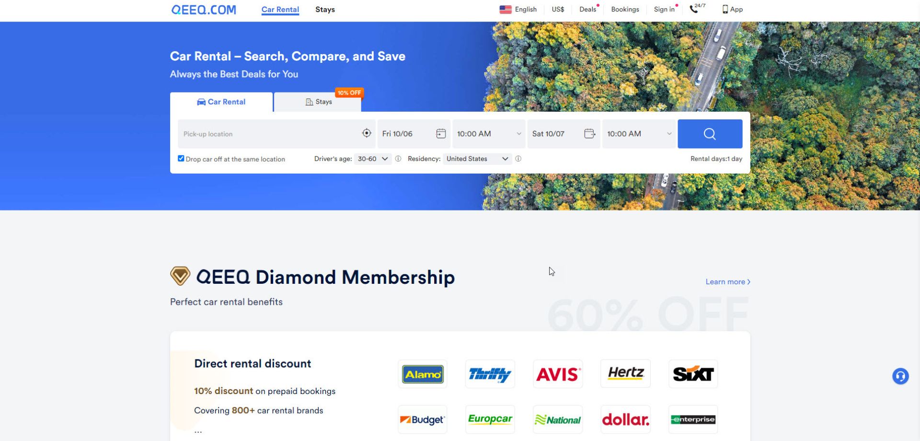This screenshot has height=441, width=920.
Task: Open the Residency United States dropdown
Action: (x=477, y=159)
